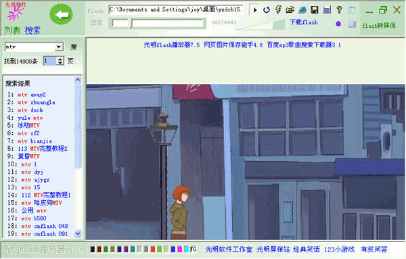Switch to the 列表 tab
This screenshot has width=406, height=259.
click(12, 30)
